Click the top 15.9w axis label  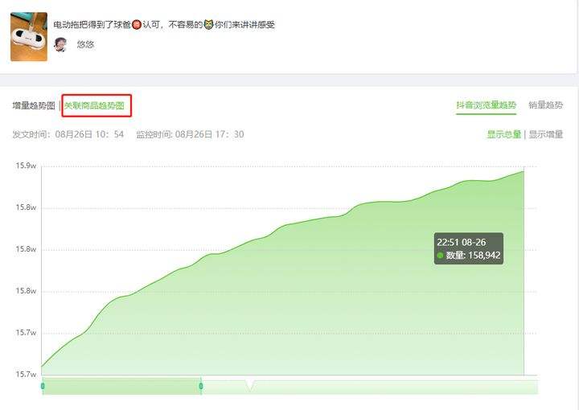[26, 166]
